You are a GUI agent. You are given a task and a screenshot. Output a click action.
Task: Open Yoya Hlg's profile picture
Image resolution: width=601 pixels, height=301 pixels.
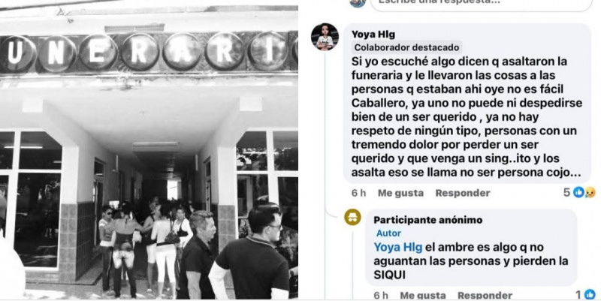point(325,37)
